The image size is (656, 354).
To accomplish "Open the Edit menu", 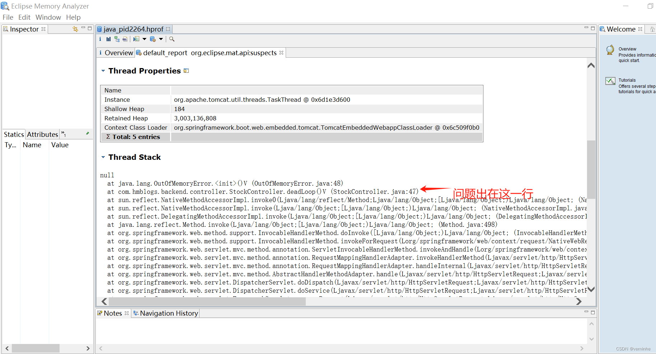I will point(24,17).
